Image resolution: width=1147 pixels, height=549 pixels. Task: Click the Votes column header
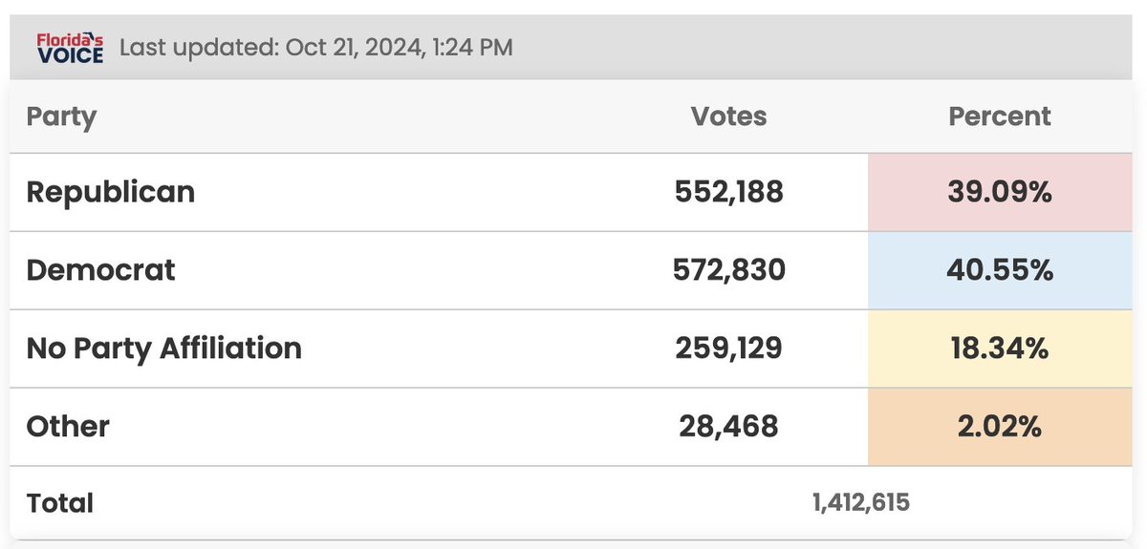point(728,116)
